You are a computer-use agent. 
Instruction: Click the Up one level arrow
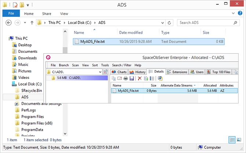pos(32,23)
